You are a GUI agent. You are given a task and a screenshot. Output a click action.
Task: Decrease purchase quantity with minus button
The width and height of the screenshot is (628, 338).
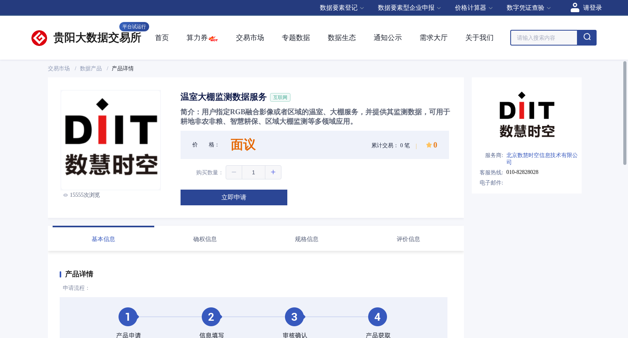[234, 172]
